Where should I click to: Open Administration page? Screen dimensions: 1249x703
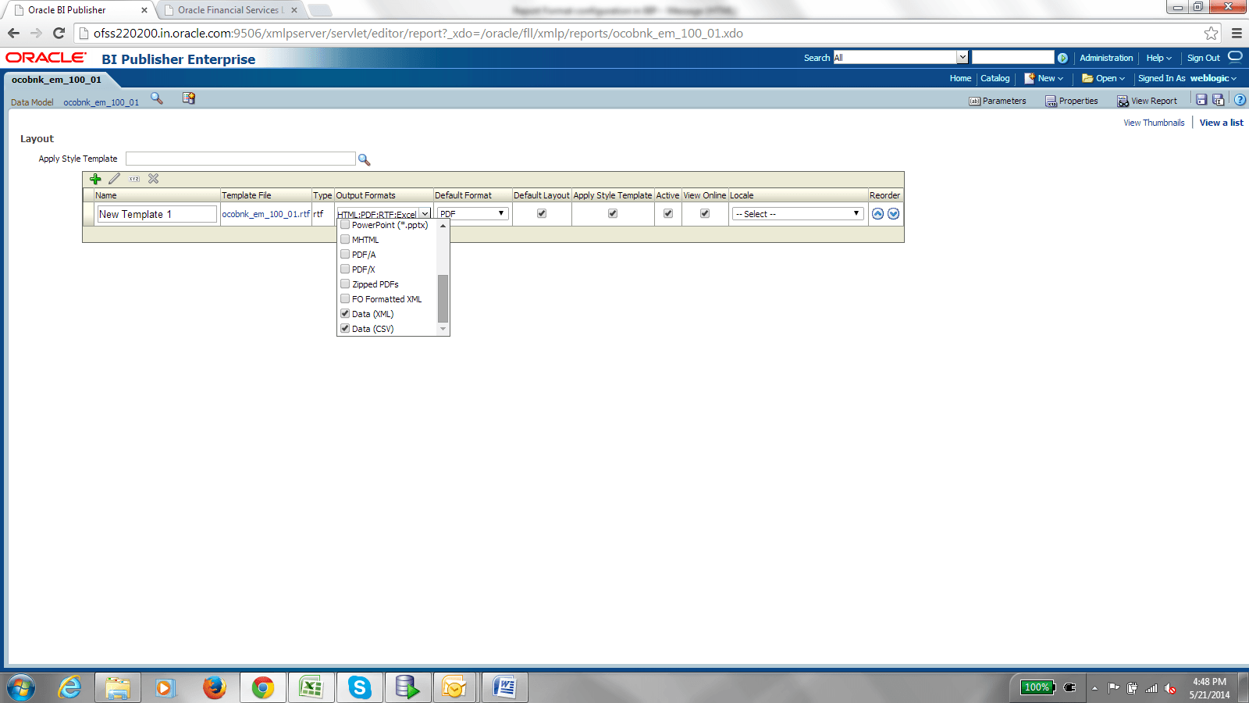pos(1106,58)
